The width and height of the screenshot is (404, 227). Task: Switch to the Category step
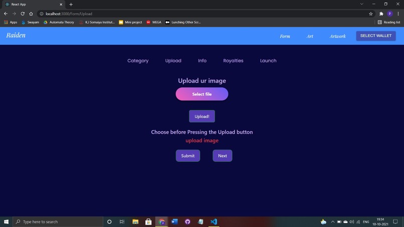point(138,61)
